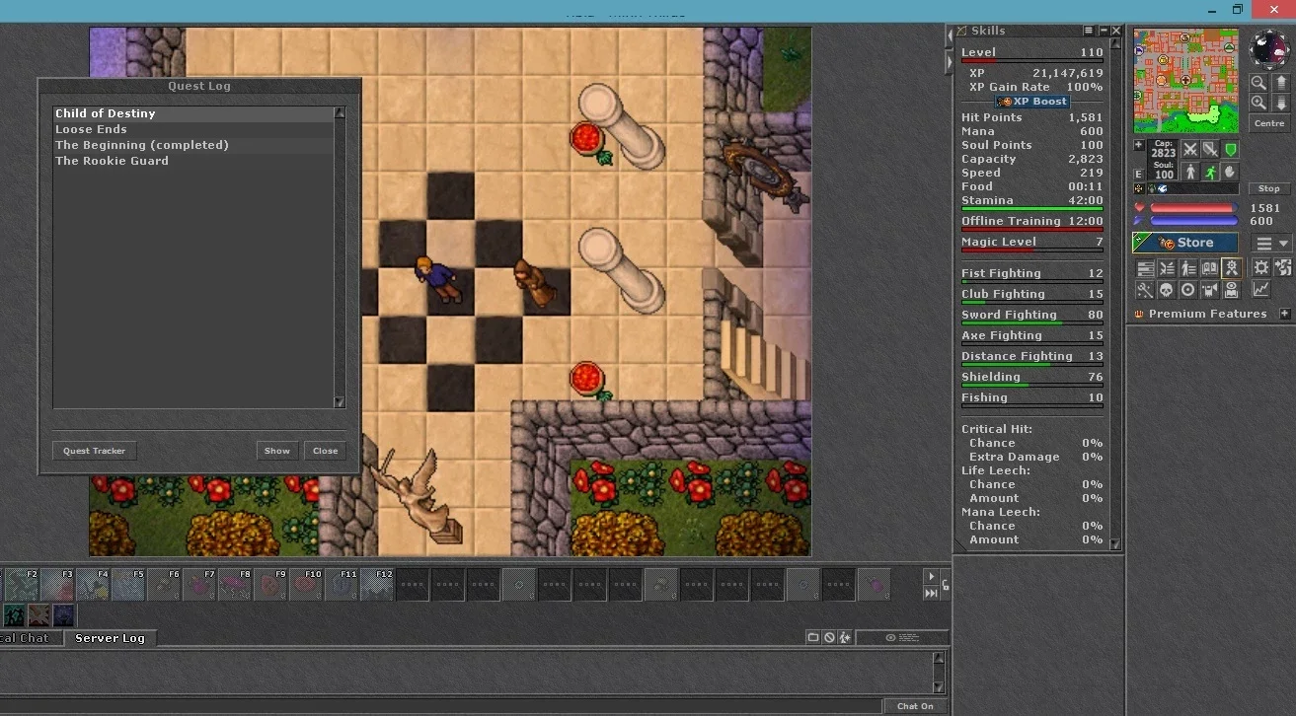Screen dimensions: 1296x716
Task: Open the spellbook-style widget icon
Action: point(1210,268)
